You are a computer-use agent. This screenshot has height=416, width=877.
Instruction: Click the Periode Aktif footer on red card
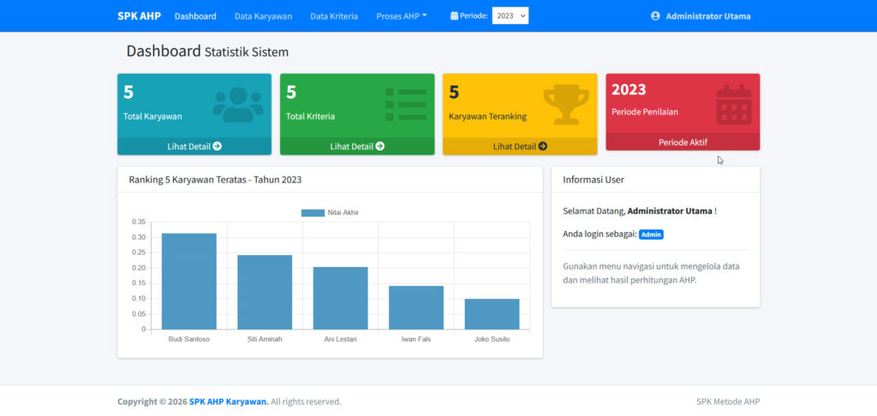click(683, 142)
